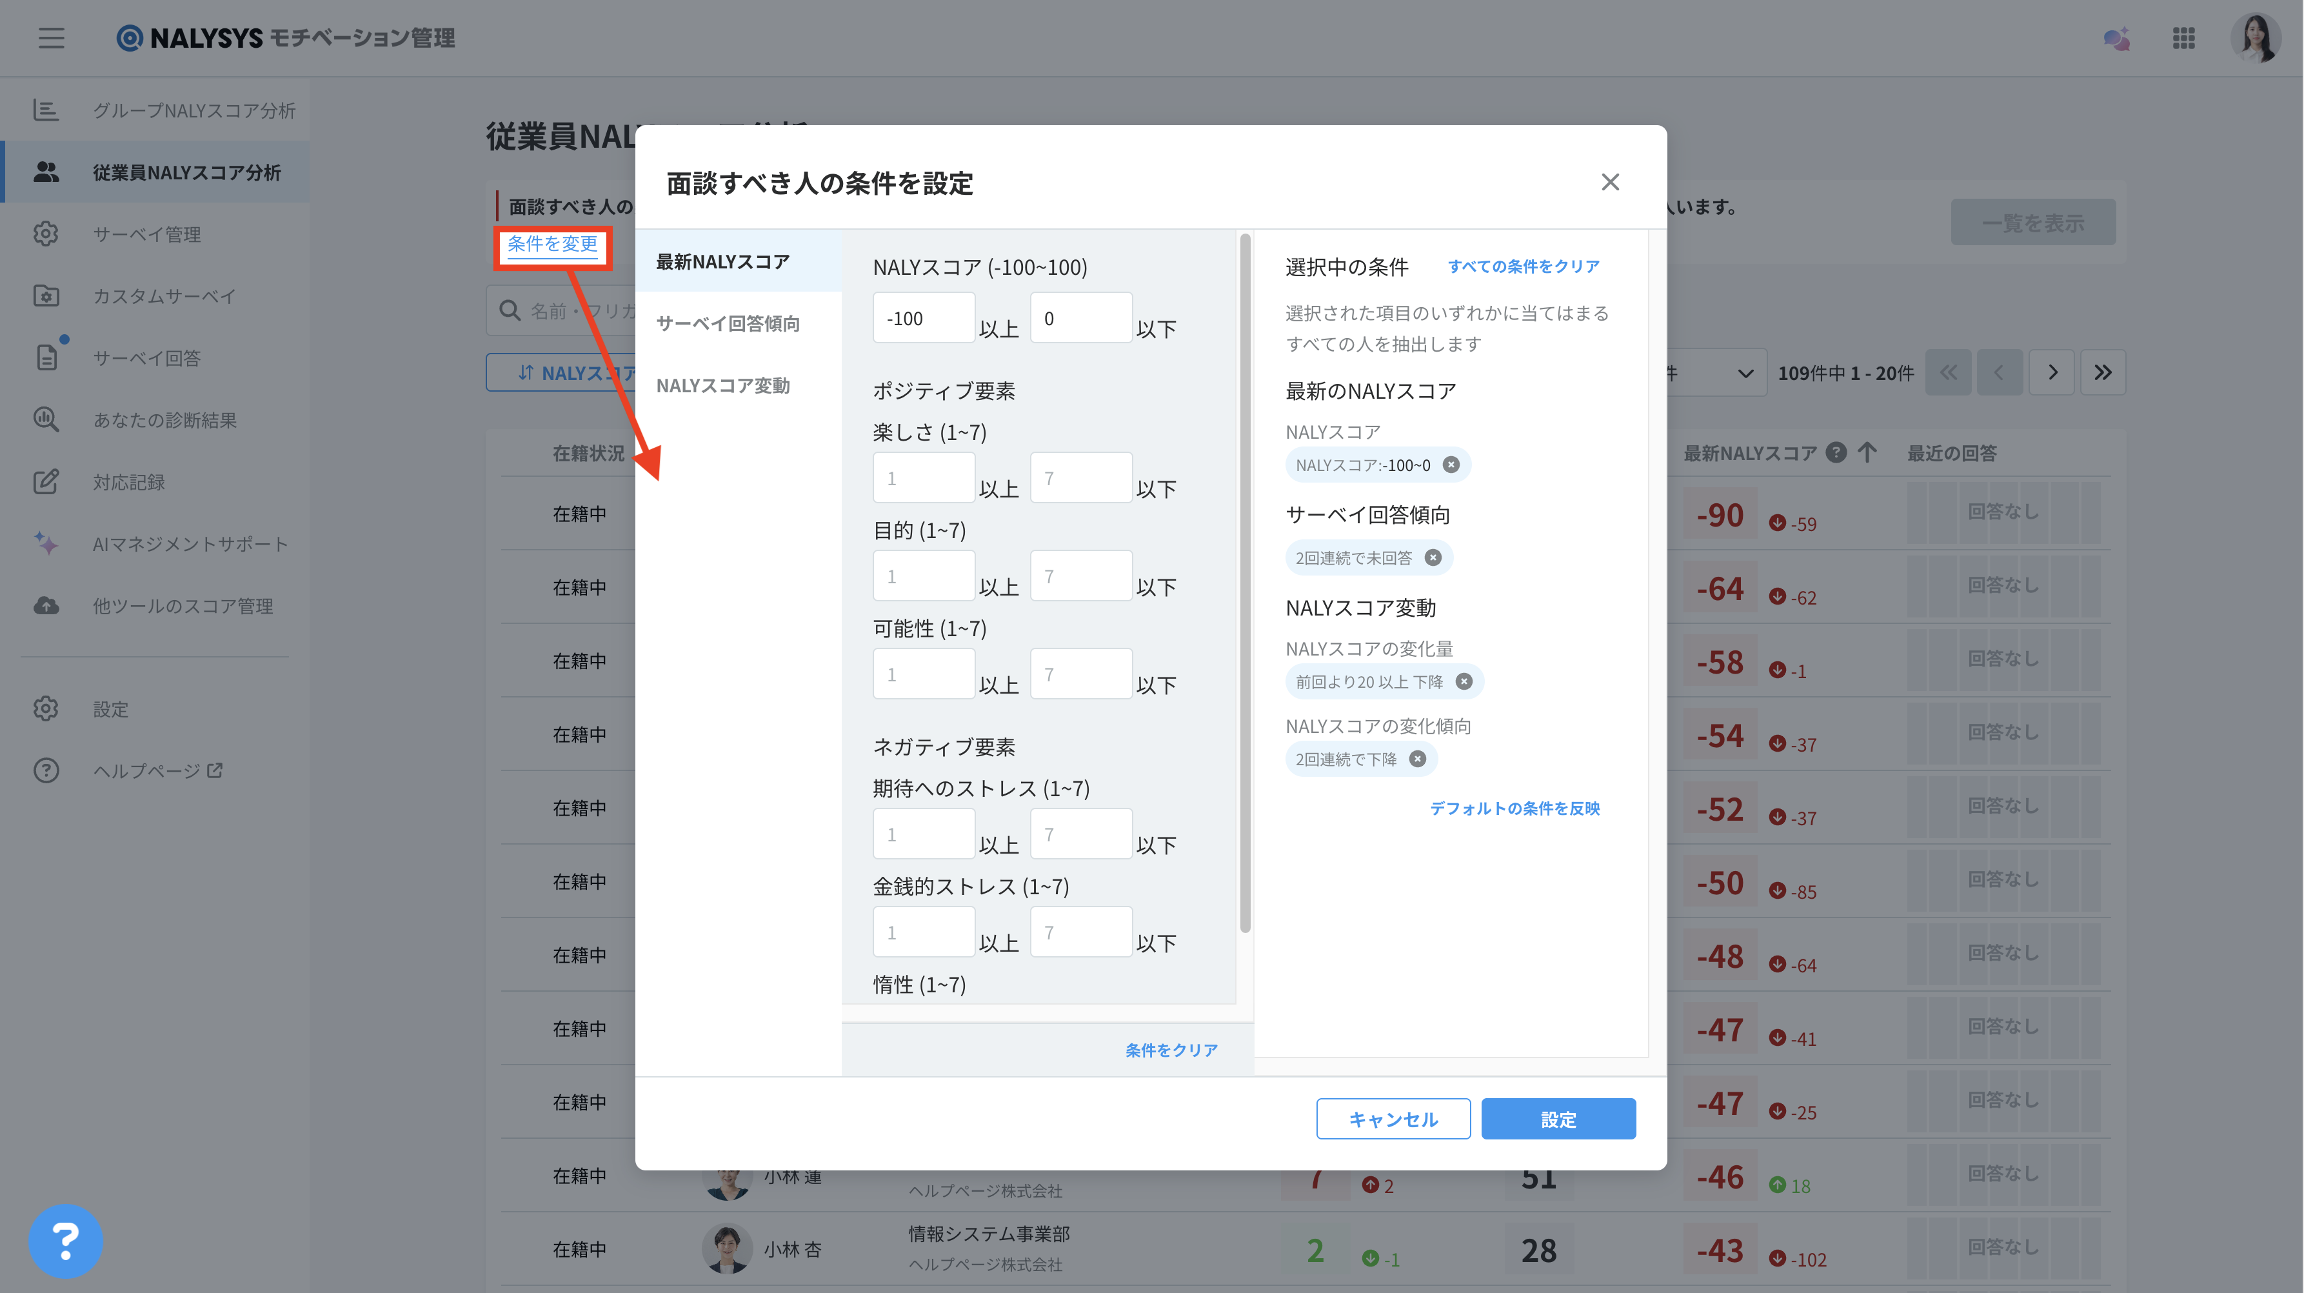Click the NALYスコア minimum field showing -100

[923, 319]
